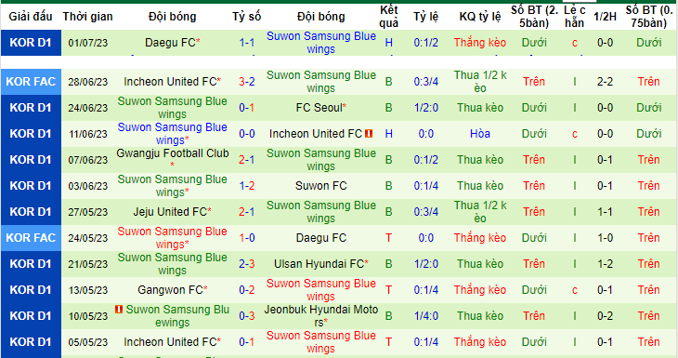The image size is (678, 358).
Task: Click the 0-2 score on Gangwon match
Action: (247, 289)
